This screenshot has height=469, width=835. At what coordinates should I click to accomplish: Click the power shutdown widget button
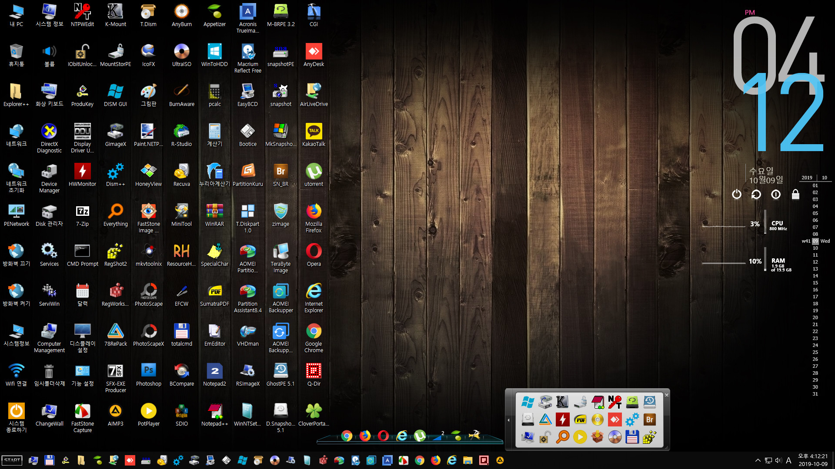click(736, 194)
